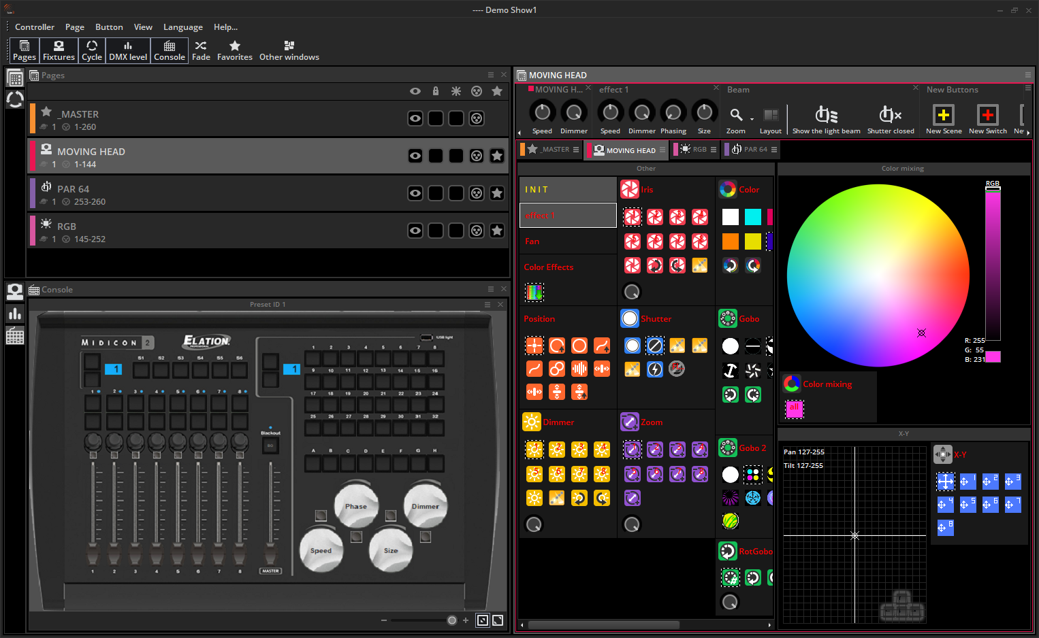The width and height of the screenshot is (1039, 638).
Task: Click the DMX level toolbar icon
Action: coord(128,50)
